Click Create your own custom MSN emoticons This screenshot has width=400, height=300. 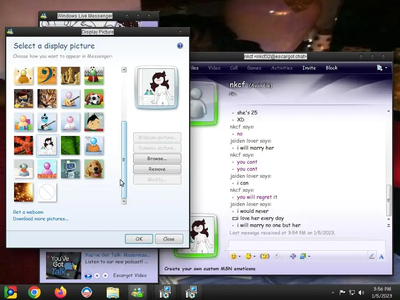click(210, 269)
